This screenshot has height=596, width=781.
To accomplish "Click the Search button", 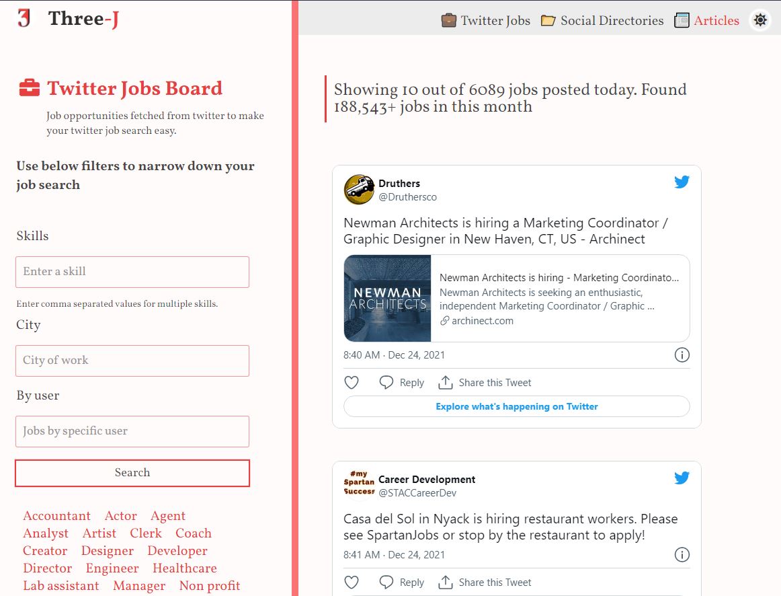I will click(132, 473).
